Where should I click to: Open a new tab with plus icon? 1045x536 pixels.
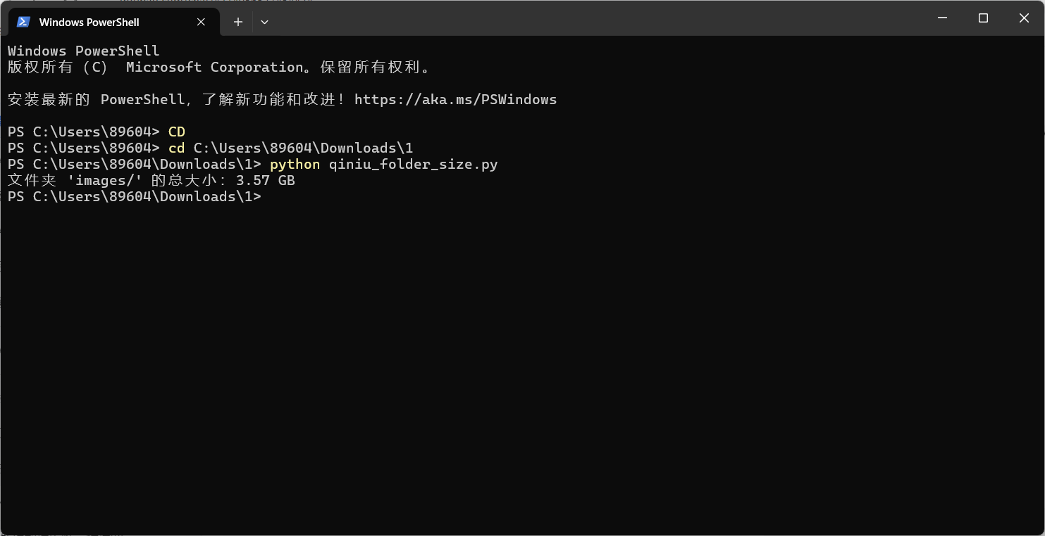click(238, 22)
